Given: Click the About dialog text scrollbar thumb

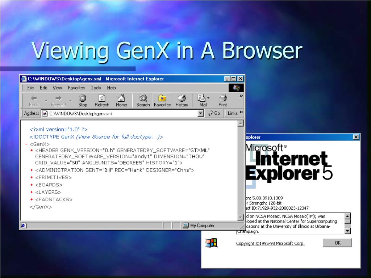Looking at the screenshot, I should [x=347, y=222].
